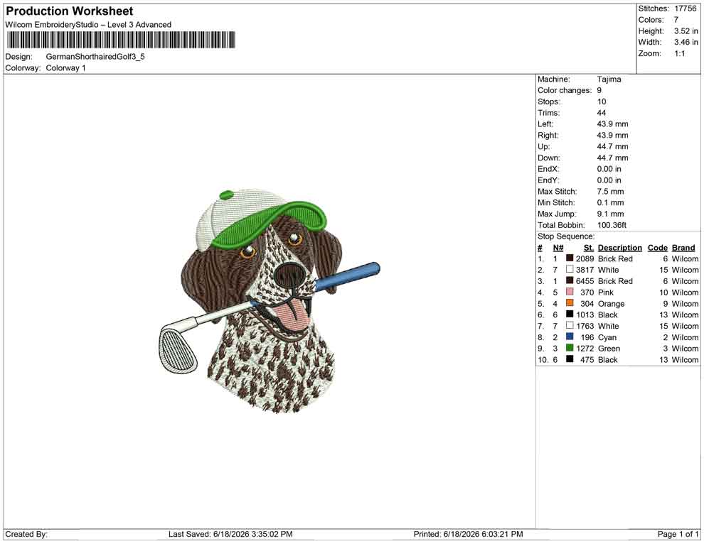
Task: Click stitch count '1013' in stop 6
Action: 585,315
